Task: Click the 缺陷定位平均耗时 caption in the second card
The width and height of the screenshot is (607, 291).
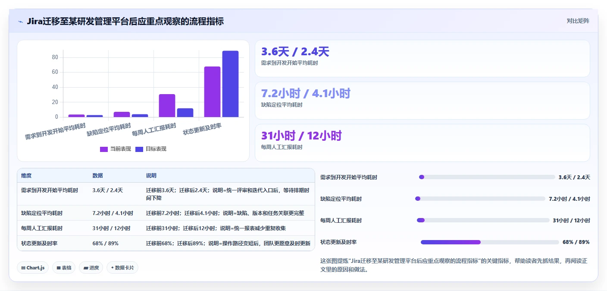Action: (x=282, y=105)
